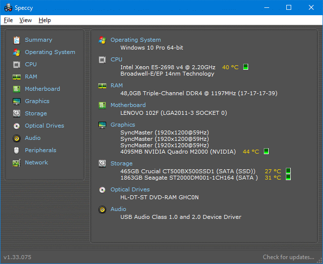Viewport: 323px width, 264px height.
Task: Open the Peripherals sidebar section
Action: click(x=41, y=150)
